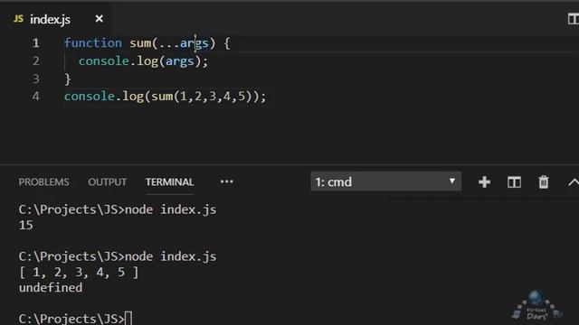Screen dimensions: 579x325
Task: Click 'sum' function name on line 1
Action: (x=140, y=43)
